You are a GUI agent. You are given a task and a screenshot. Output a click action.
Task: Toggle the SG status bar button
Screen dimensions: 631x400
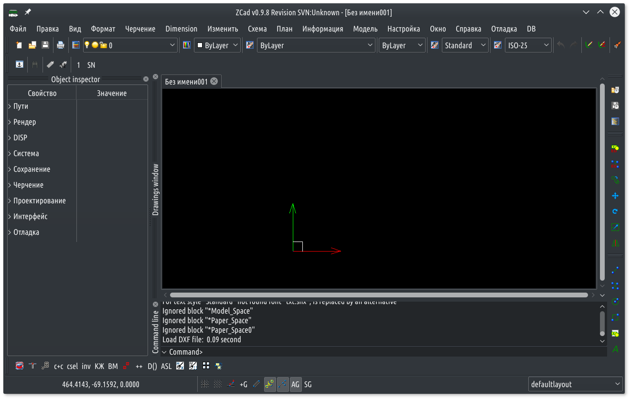[x=308, y=384]
